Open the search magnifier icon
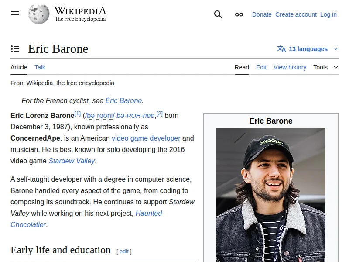Viewport: 349px width, 262px height. pyautogui.click(x=218, y=14)
